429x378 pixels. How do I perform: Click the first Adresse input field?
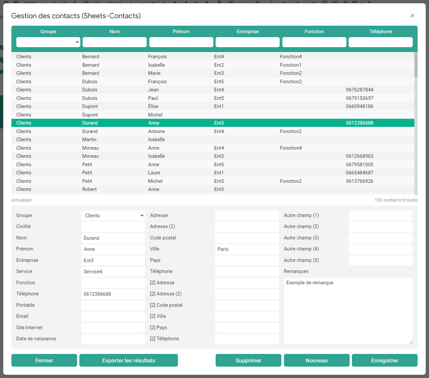[x=247, y=216]
